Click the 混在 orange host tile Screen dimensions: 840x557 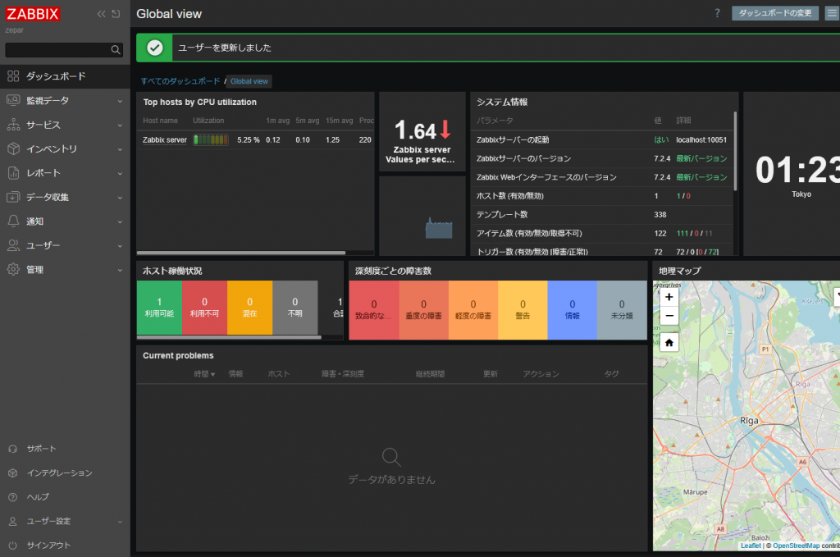point(249,308)
